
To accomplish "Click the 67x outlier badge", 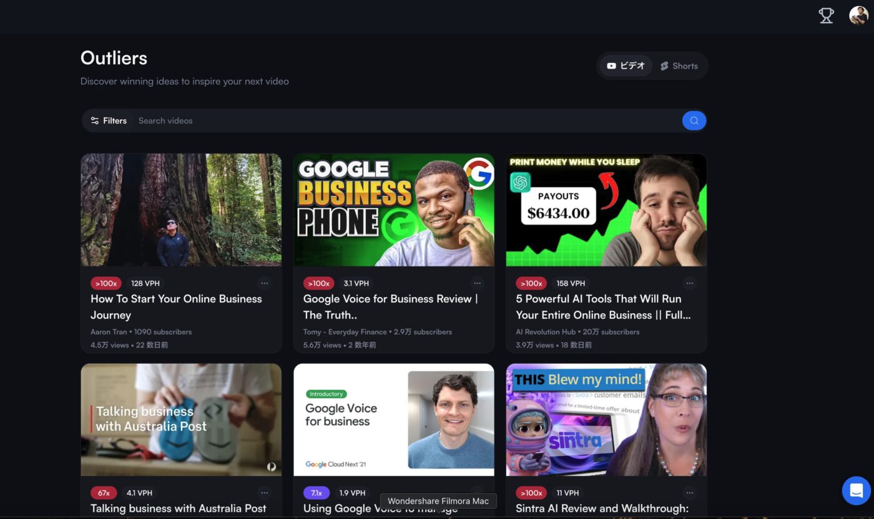I will point(104,493).
